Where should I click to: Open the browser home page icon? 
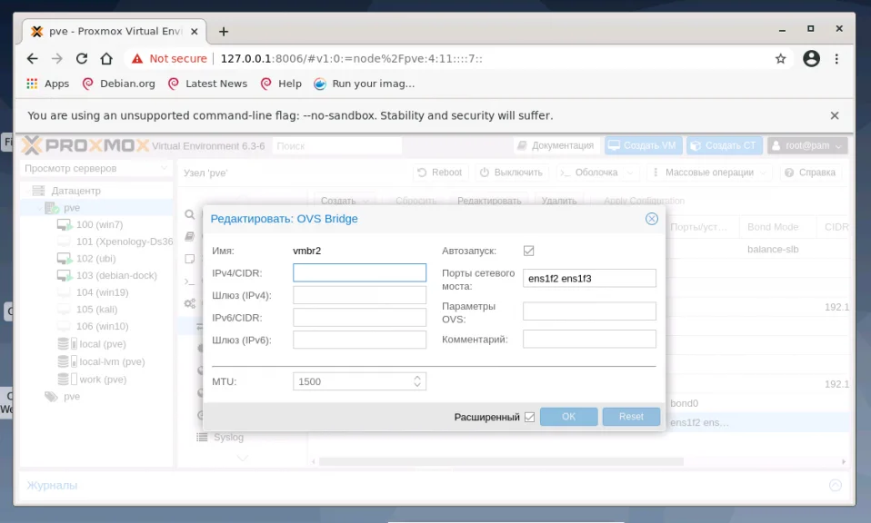(x=106, y=59)
